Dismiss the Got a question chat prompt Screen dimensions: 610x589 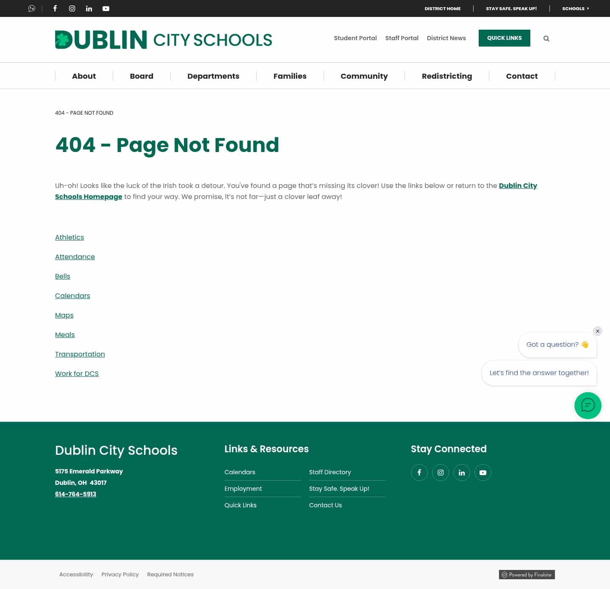[x=597, y=331]
